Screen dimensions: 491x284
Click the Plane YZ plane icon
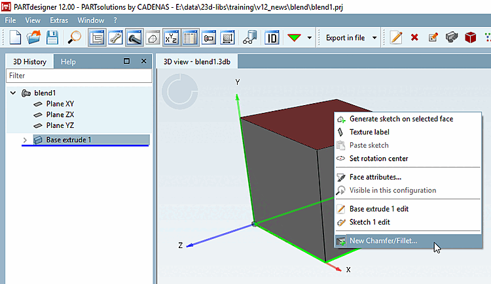click(38, 125)
